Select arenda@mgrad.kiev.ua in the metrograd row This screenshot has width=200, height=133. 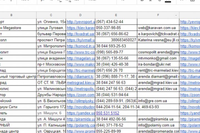click(158, 83)
